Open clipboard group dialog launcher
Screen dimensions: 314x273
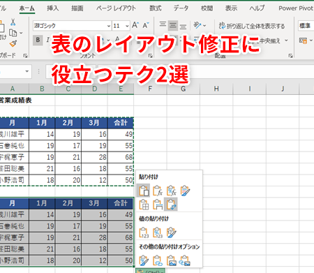pyautogui.click(x=25, y=55)
